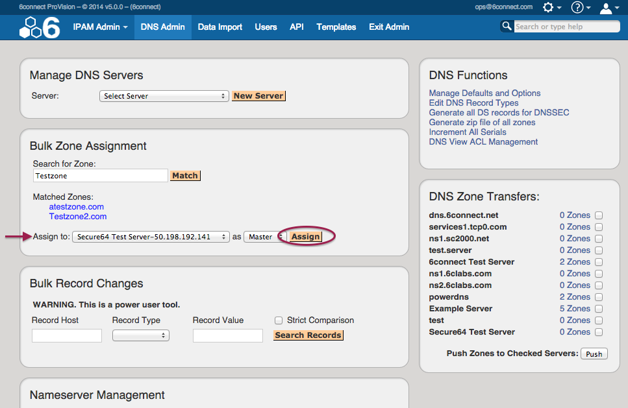628x408 pixels.
Task: Open the Data Import menu item
Action: click(220, 27)
